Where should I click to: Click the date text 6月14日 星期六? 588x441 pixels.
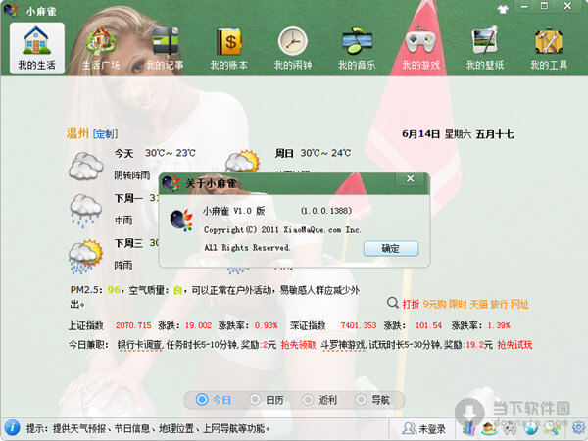click(x=436, y=134)
